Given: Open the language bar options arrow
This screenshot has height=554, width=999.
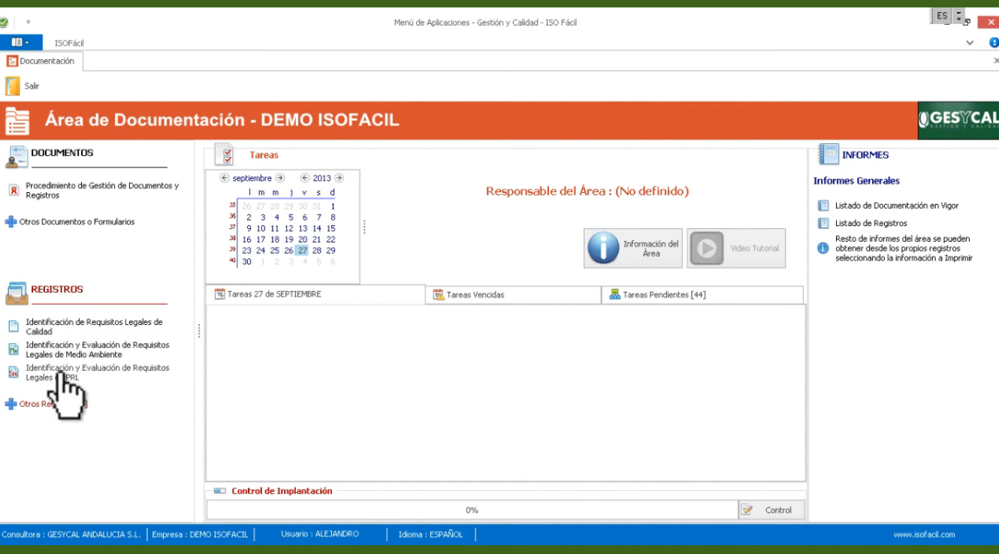Looking at the screenshot, I should pos(958,16).
